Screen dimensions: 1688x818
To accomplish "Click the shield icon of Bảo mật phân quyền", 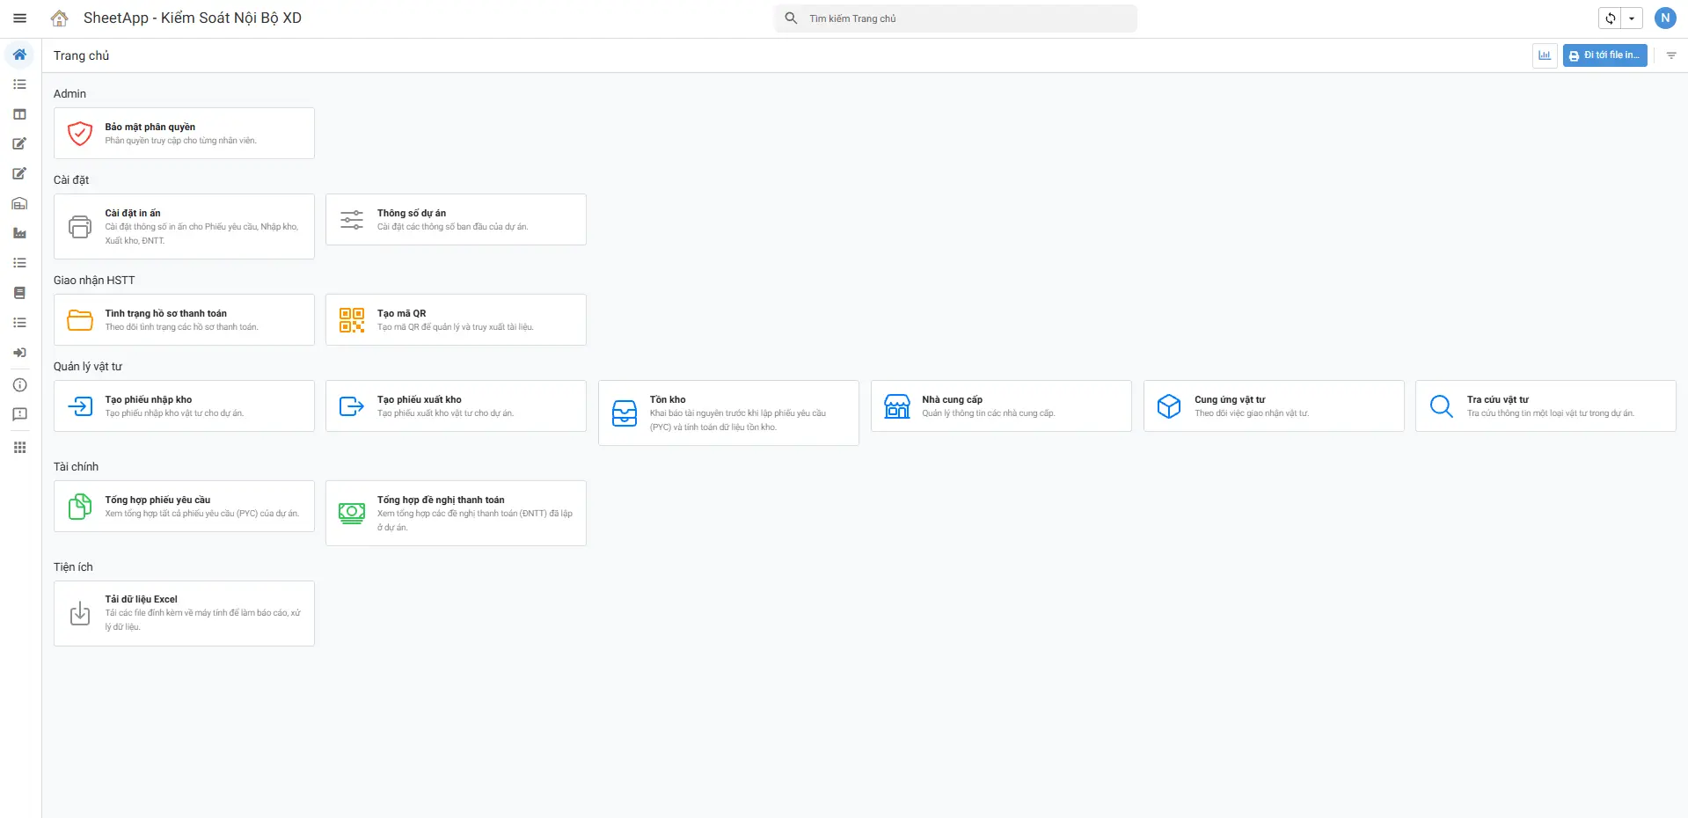I will pyautogui.click(x=80, y=133).
